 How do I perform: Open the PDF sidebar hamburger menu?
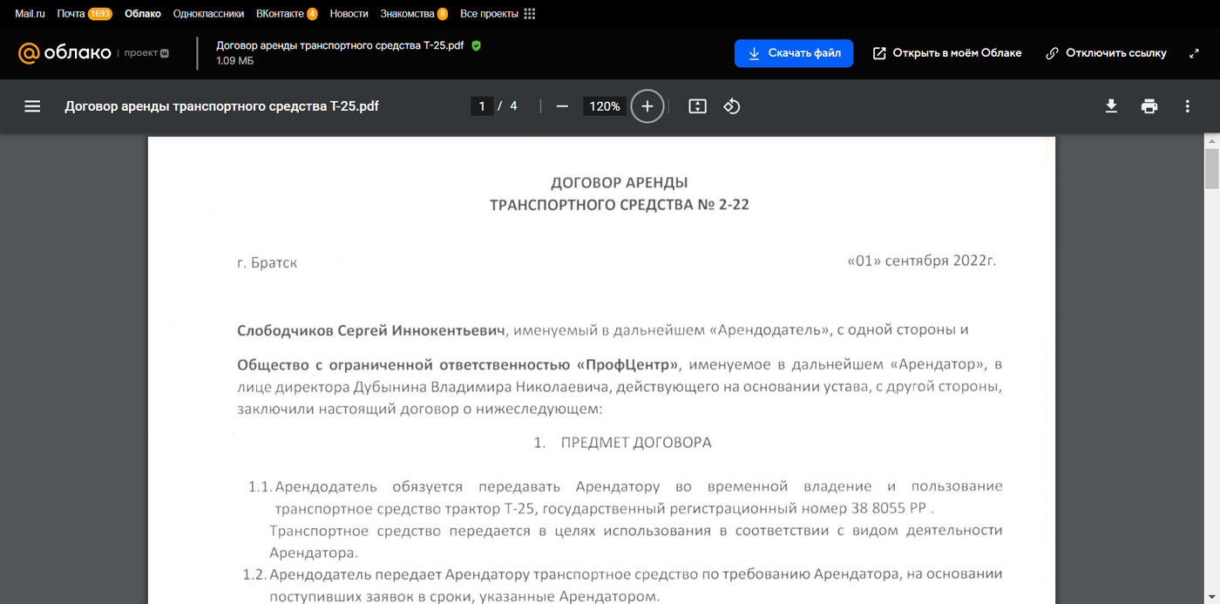point(32,106)
